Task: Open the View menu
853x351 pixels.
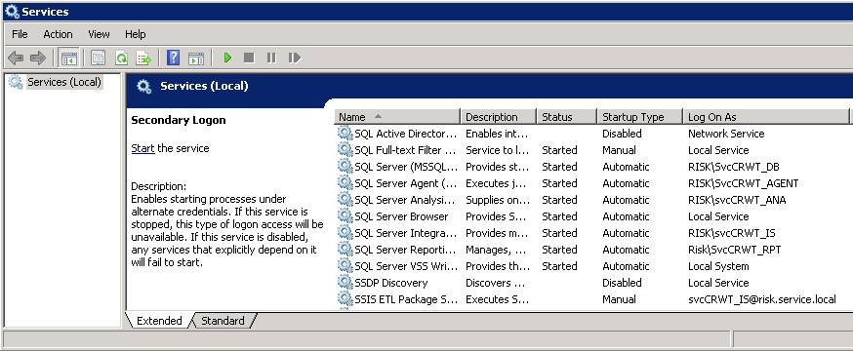Action: click(99, 34)
